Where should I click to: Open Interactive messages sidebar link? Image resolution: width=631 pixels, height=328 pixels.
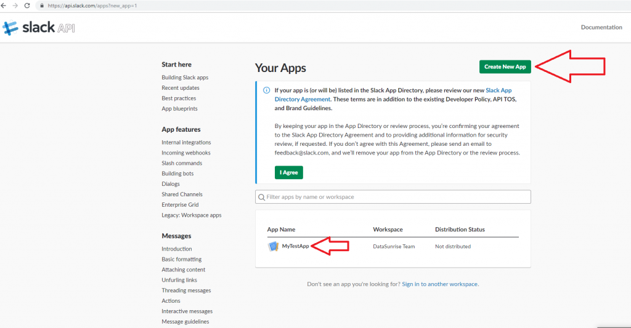[187, 311]
